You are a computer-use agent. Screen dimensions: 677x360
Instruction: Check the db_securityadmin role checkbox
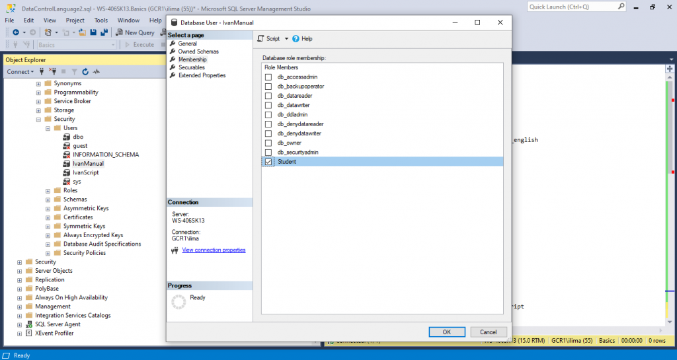268,152
